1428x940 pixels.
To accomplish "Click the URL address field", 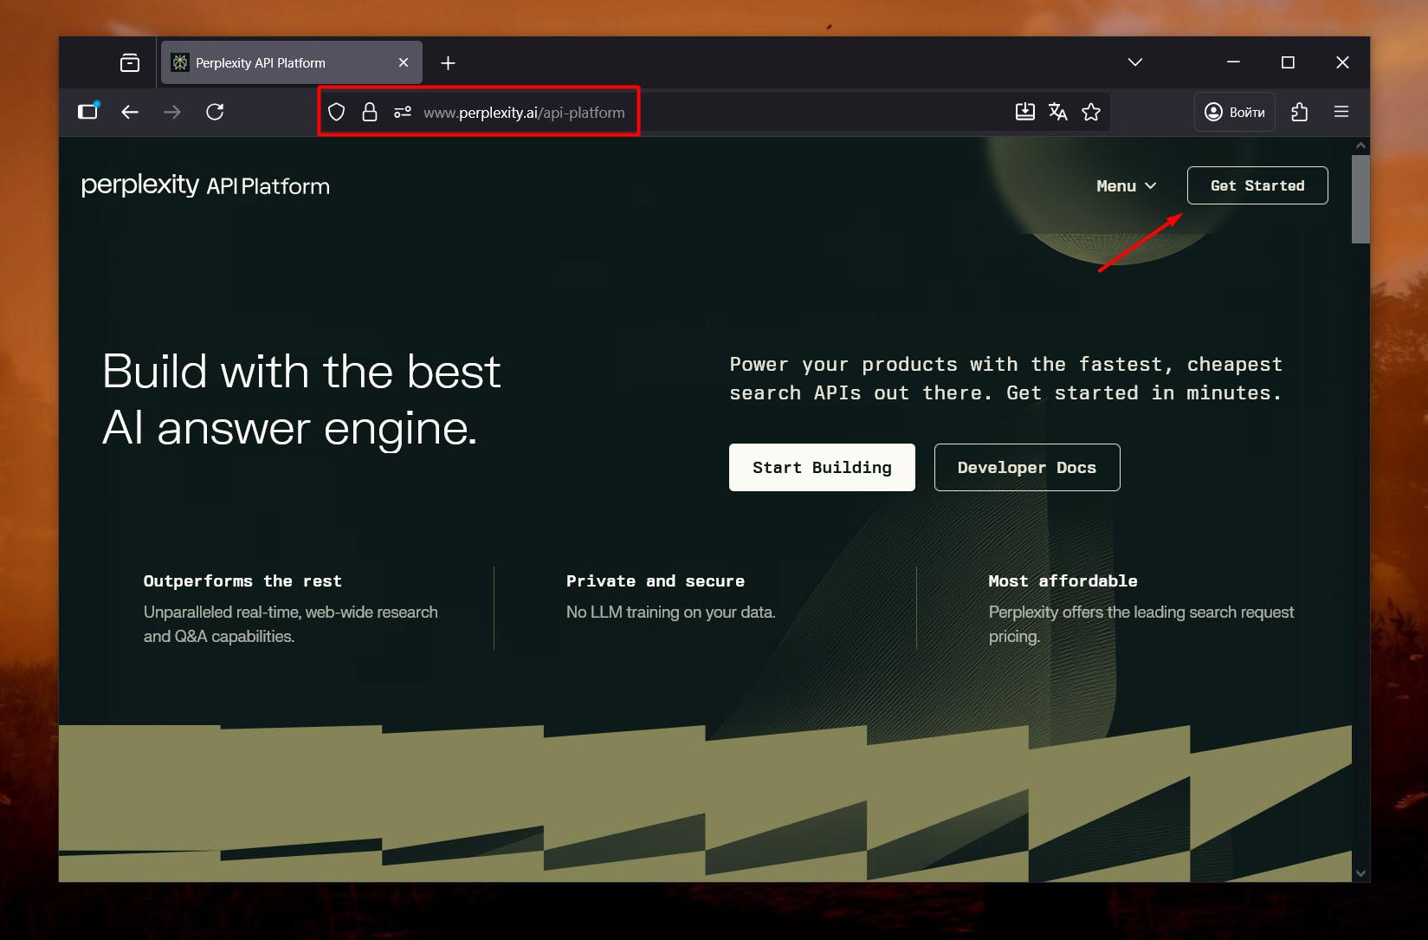I will 779,113.
